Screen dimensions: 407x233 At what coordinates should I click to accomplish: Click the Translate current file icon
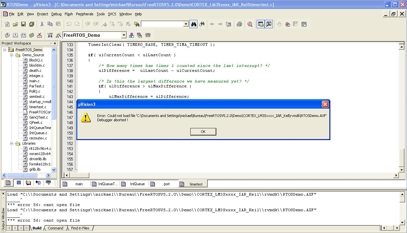7,35
